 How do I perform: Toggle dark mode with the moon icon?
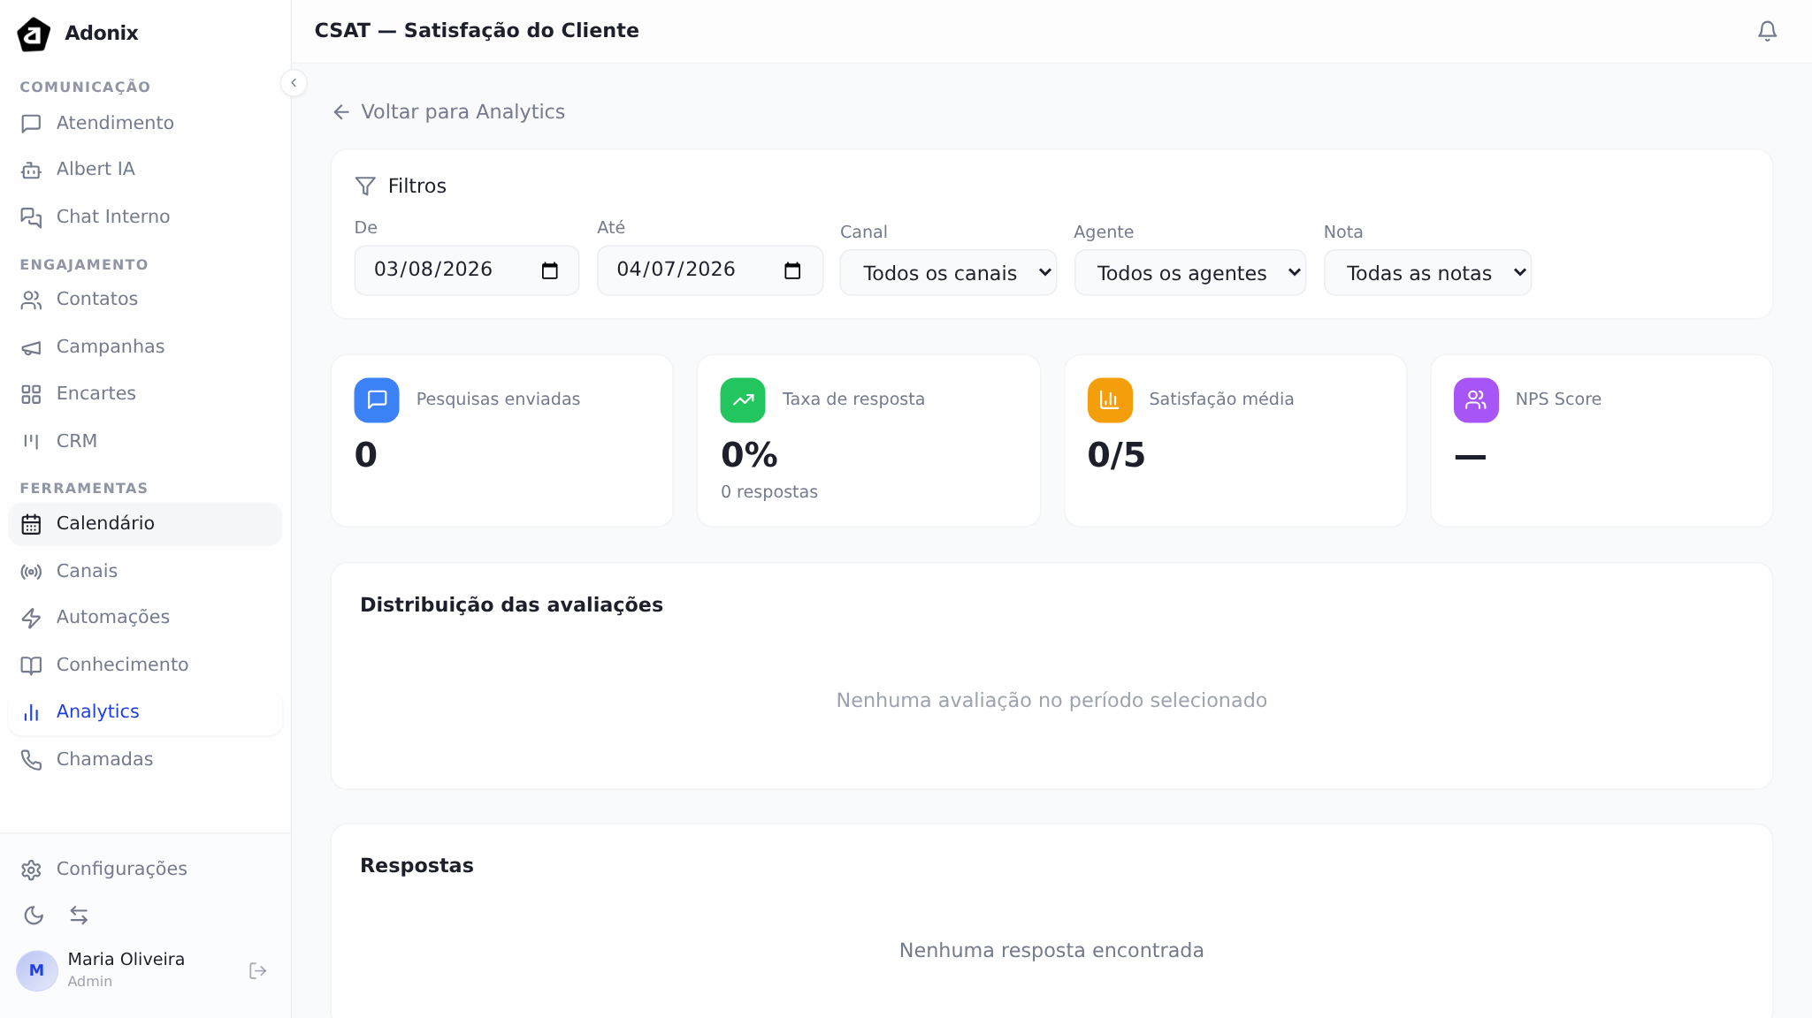point(34,915)
